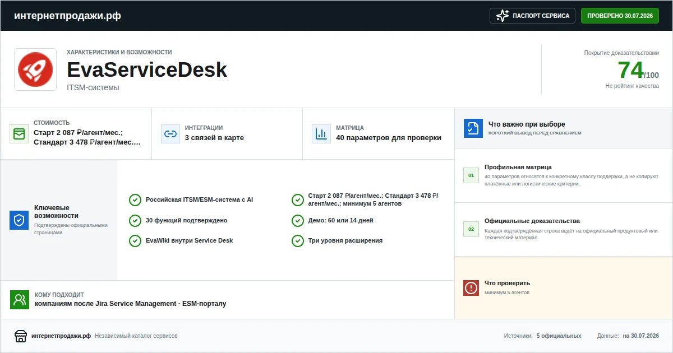Viewport: 673px width, 353px height.
Task: Click Что проверить heading
Action: [x=507, y=283]
